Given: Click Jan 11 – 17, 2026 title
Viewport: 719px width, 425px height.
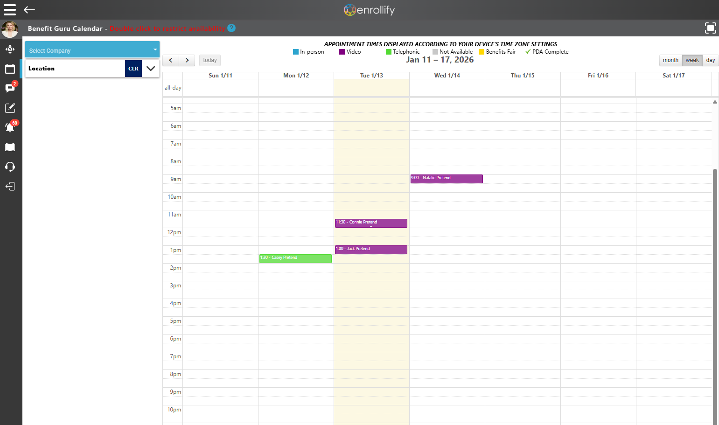Looking at the screenshot, I should [440, 60].
